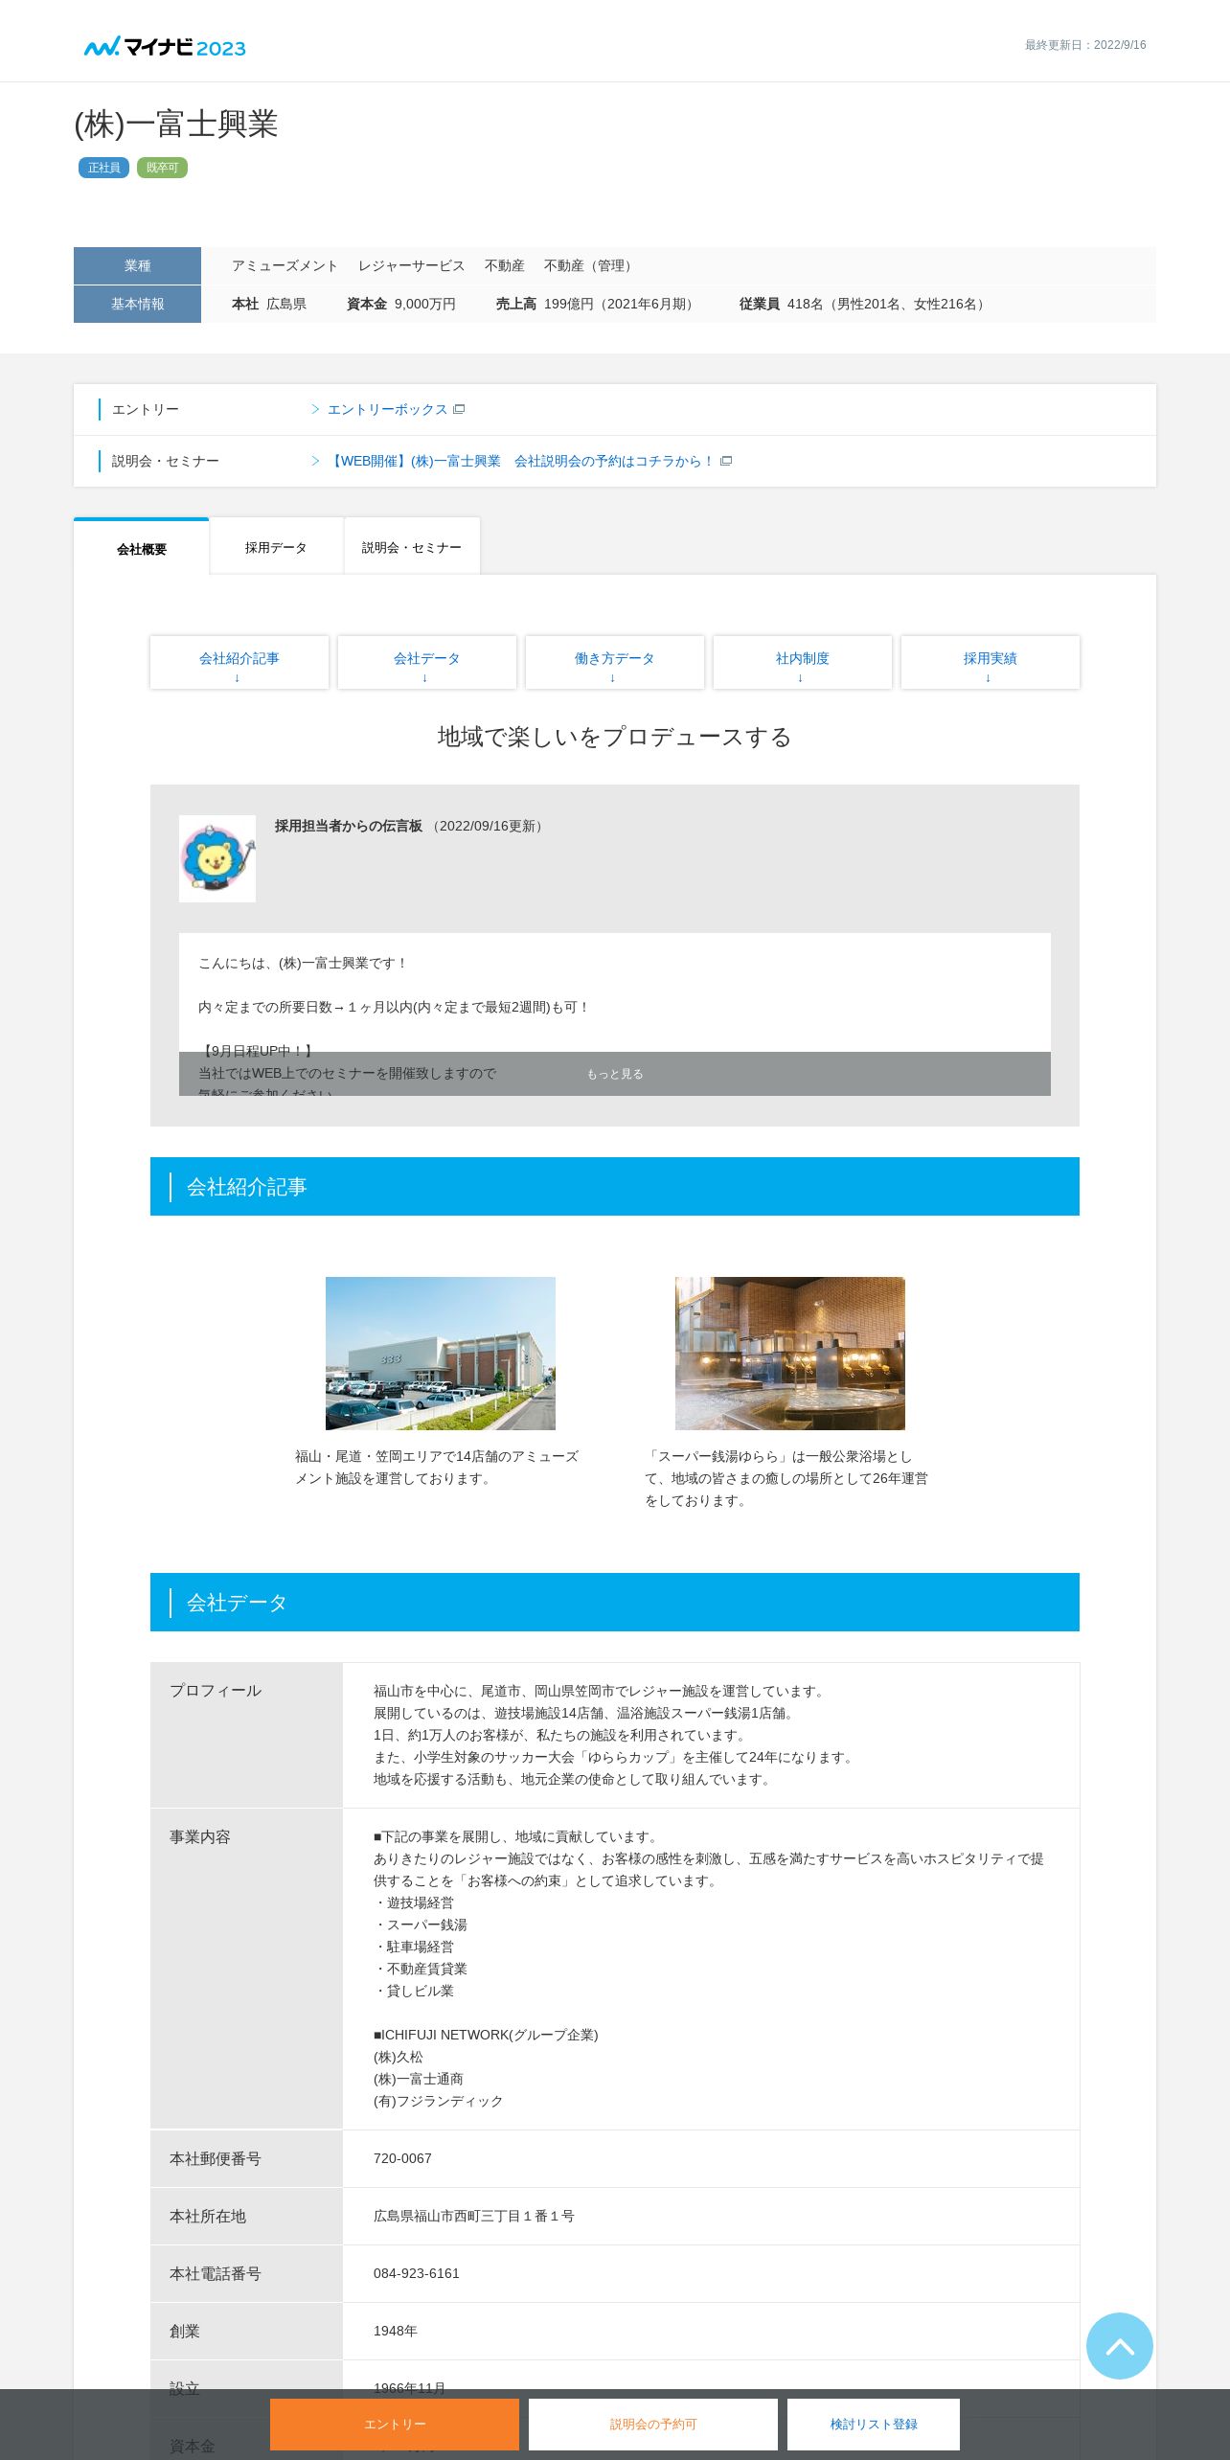Click the ICHIFUJI NETWORK(グループ企業) line
The image size is (1230, 2460).
coord(486,2035)
